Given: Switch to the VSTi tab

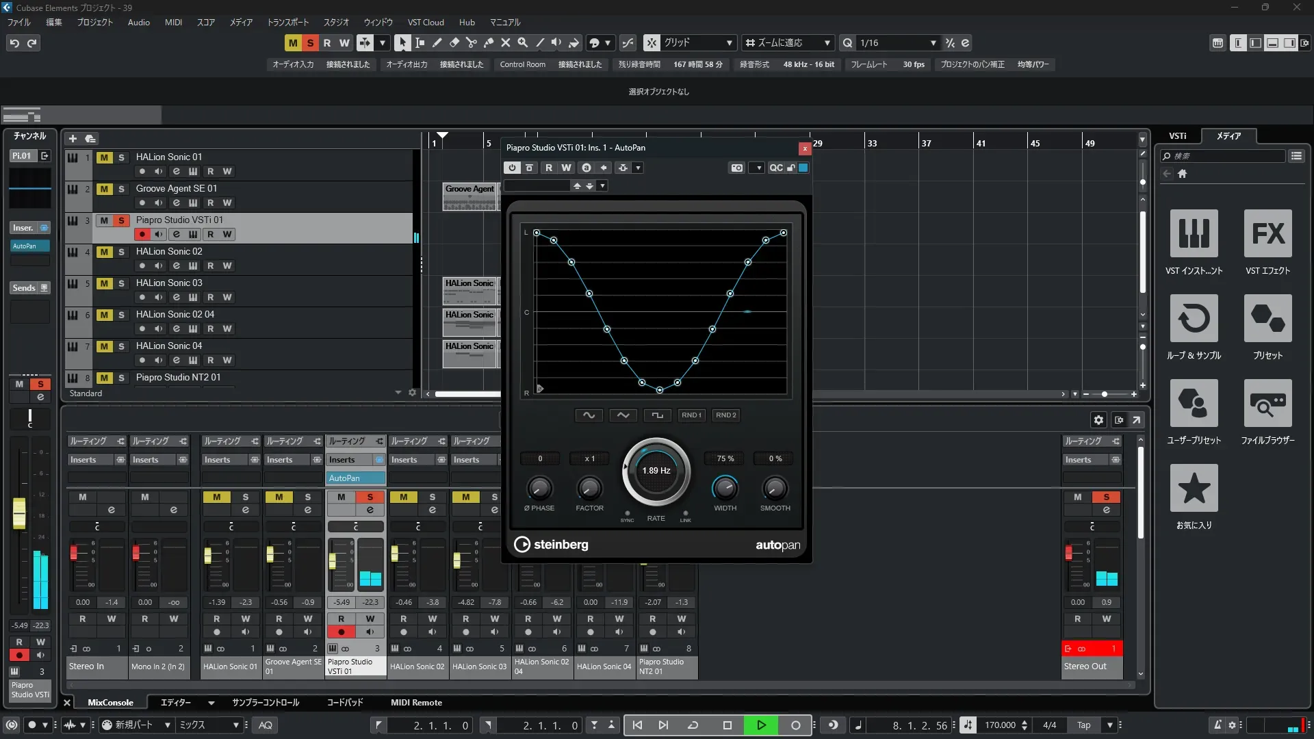Looking at the screenshot, I should pos(1177,135).
